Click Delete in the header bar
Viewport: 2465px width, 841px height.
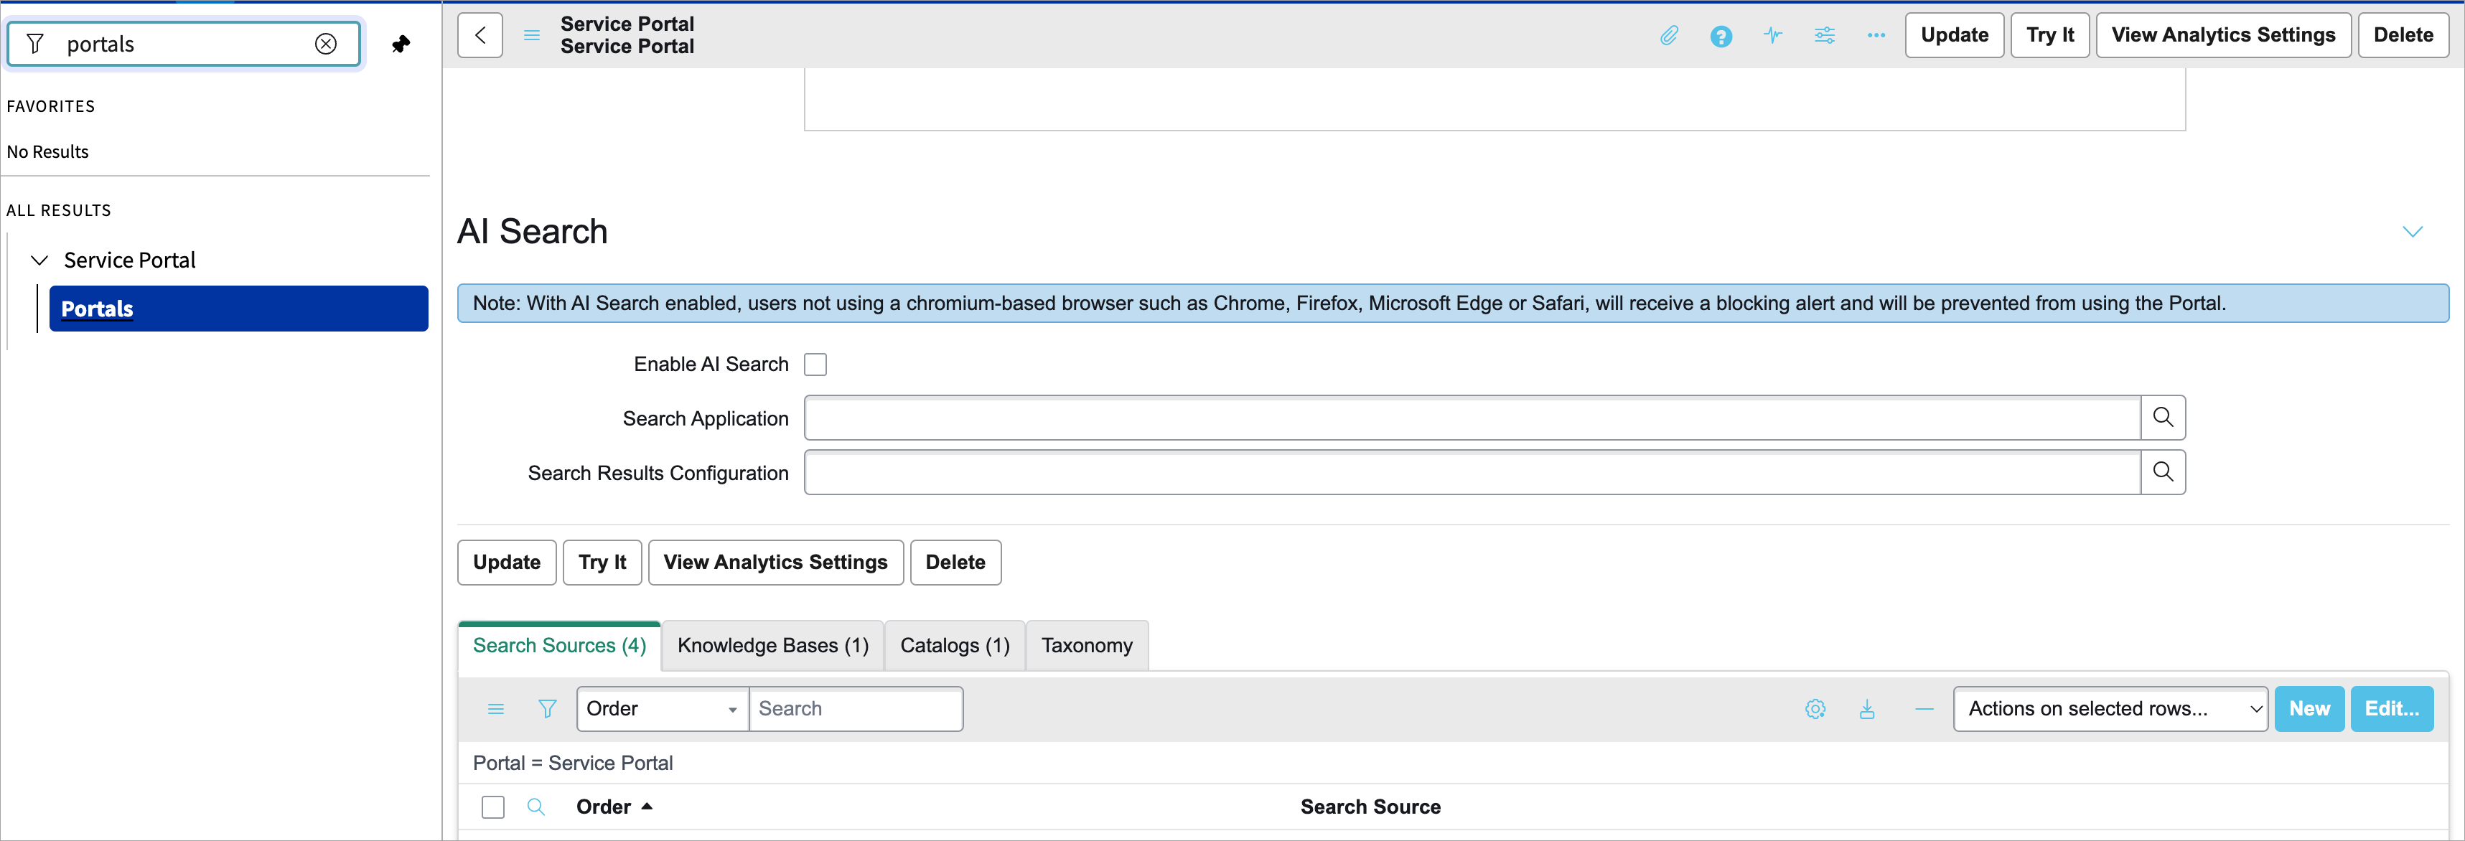pos(2403,35)
